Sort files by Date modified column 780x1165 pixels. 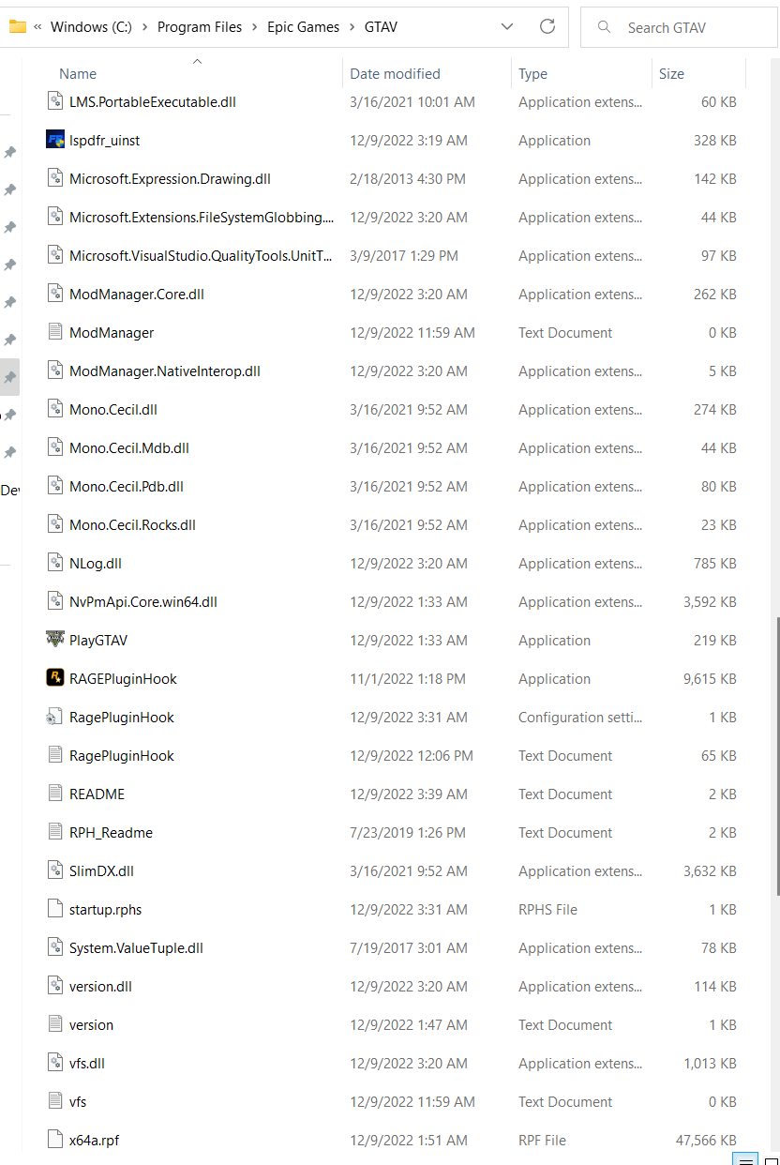395,73
